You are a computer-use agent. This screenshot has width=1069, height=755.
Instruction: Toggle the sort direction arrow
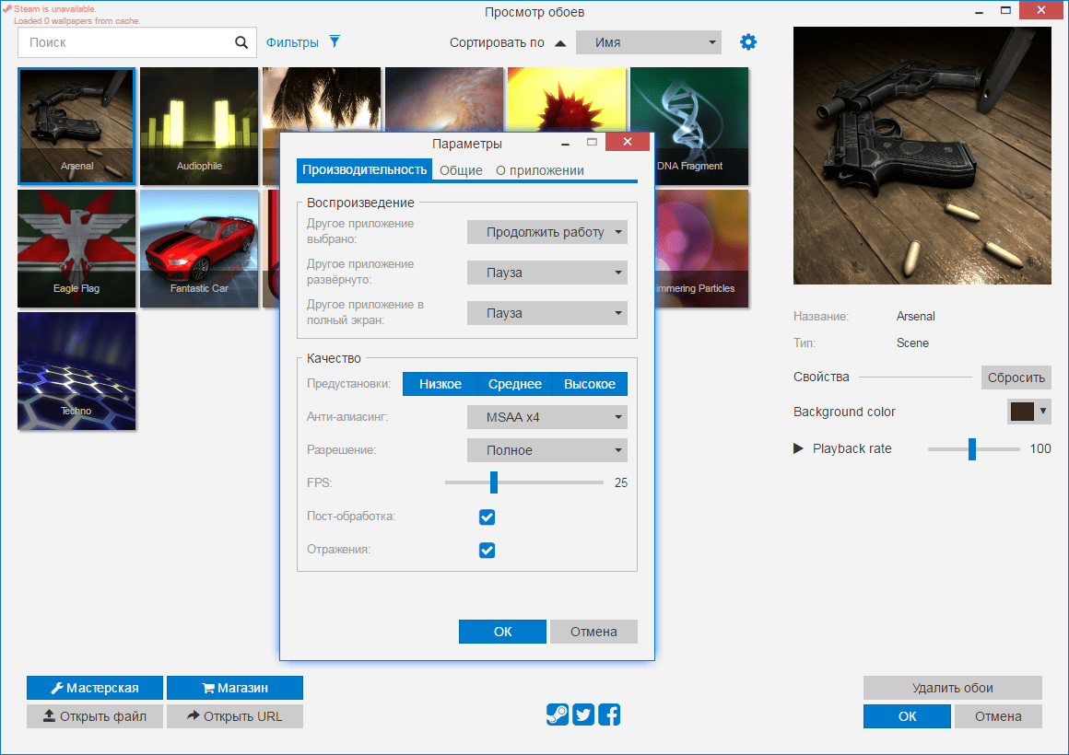point(560,43)
